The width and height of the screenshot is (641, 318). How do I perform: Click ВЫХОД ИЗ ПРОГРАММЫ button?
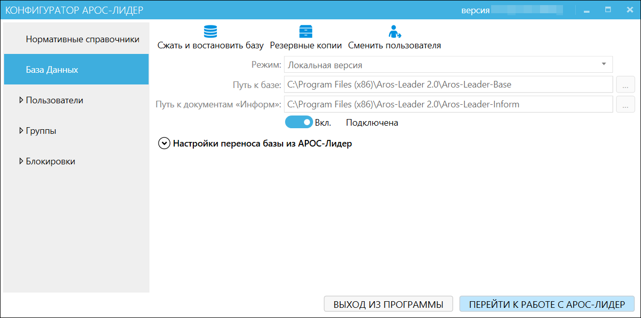click(x=388, y=304)
